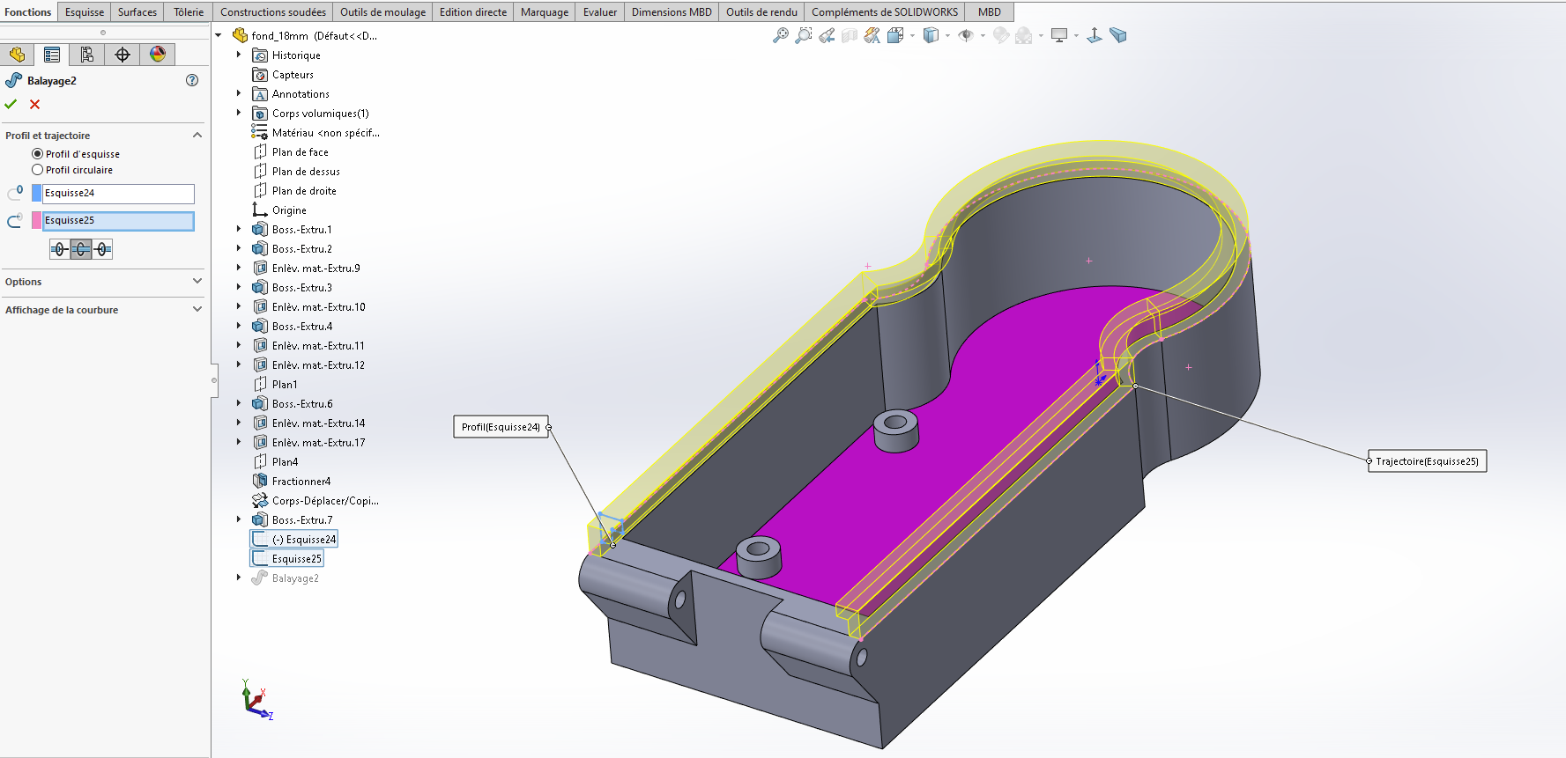This screenshot has width=1566, height=758.
Task: Click the pink trajectory color swatch
Action: (x=37, y=221)
